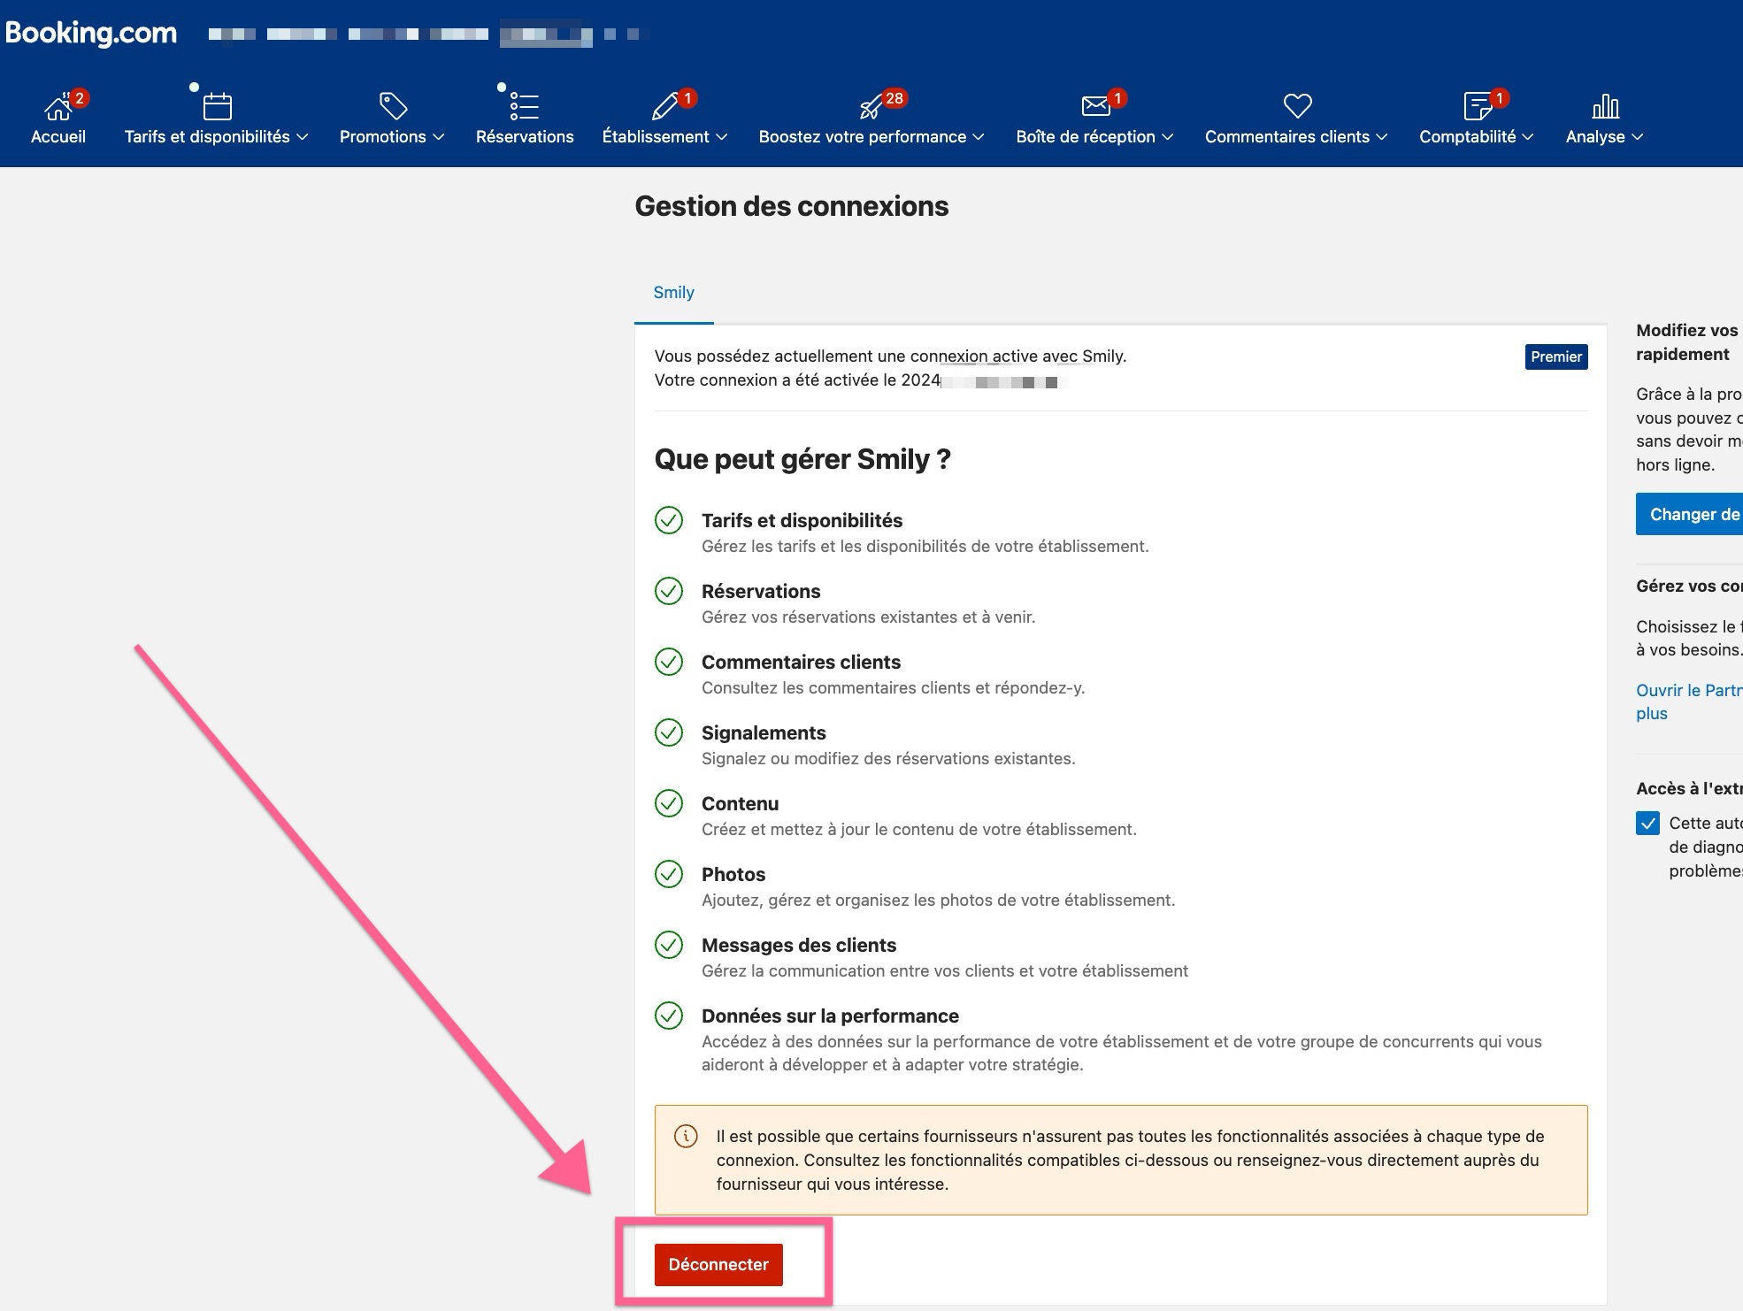Click the Boîte de réception envelope icon
The width and height of the screenshot is (1743, 1311).
pyautogui.click(x=1095, y=106)
